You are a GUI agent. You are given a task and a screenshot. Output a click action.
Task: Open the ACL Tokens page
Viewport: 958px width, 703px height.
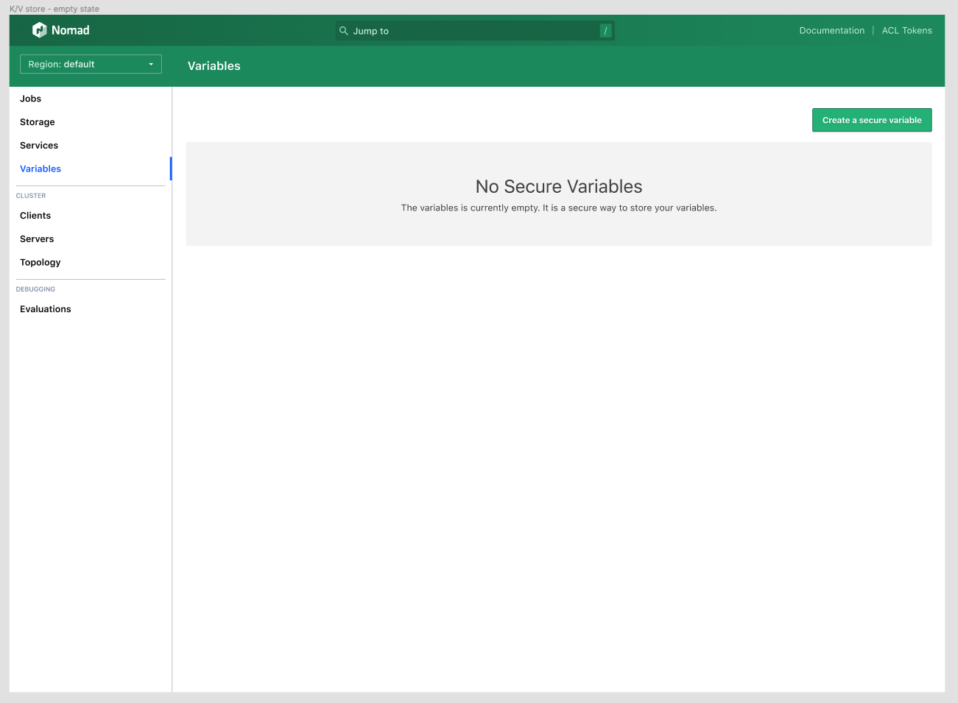906,30
